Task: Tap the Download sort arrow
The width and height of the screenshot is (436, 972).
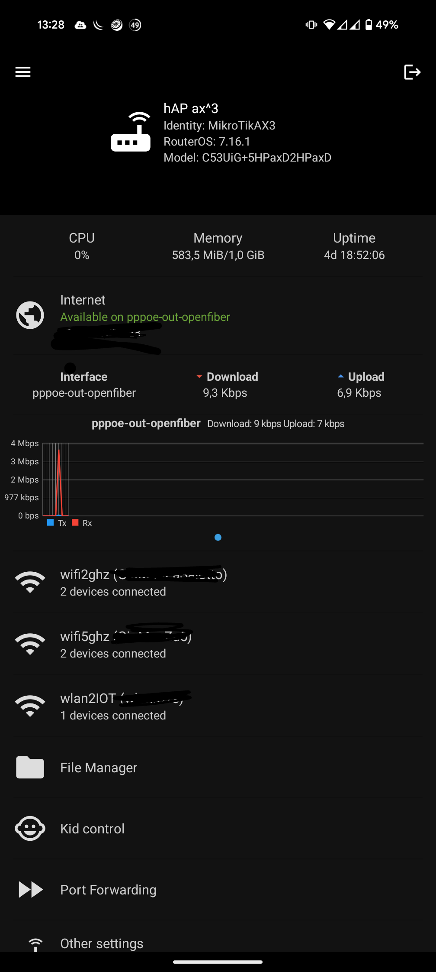Action: 199,376
